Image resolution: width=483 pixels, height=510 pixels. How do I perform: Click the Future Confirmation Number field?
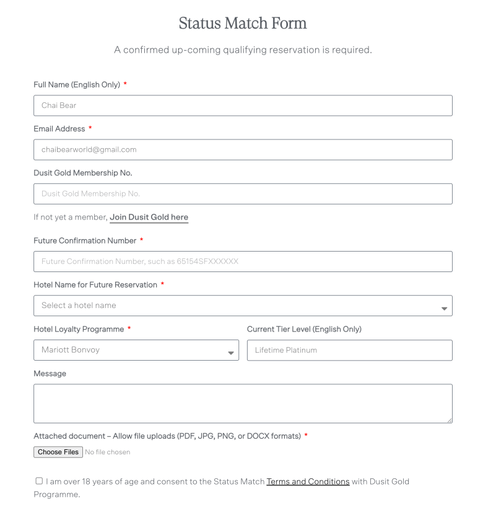tap(243, 262)
